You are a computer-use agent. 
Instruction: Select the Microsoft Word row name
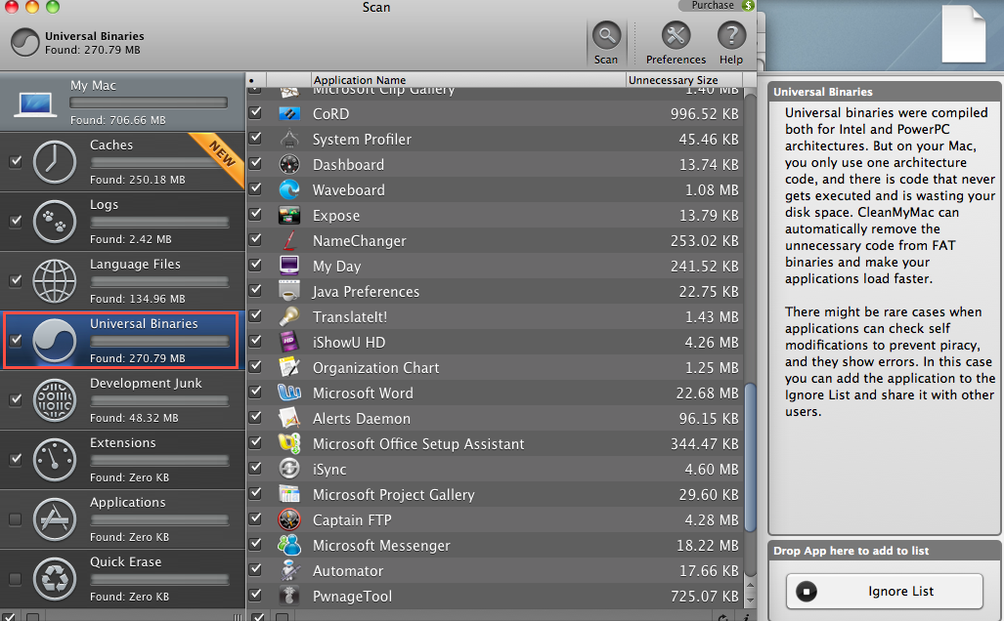point(363,393)
